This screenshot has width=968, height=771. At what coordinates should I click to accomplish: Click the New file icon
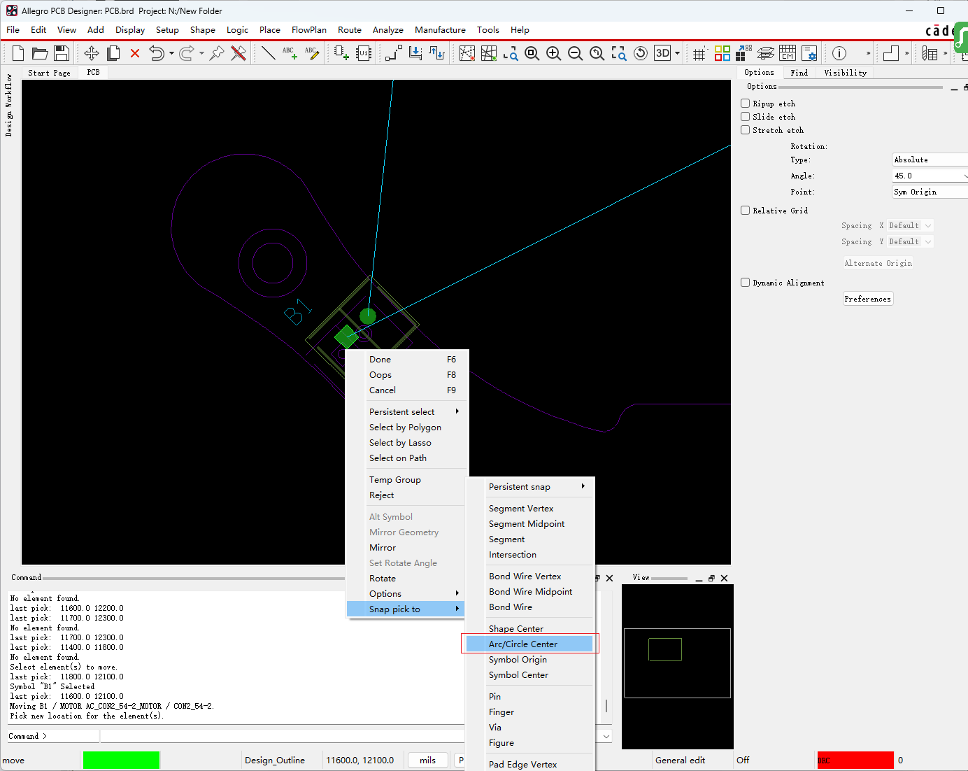coord(18,53)
